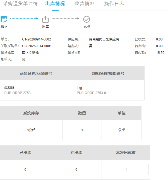
Task: Click the 出库 step icon
Action: pos(45,19)
